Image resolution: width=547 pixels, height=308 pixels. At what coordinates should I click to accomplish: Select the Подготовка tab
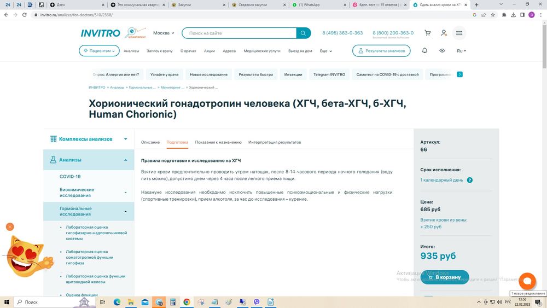[x=177, y=142]
